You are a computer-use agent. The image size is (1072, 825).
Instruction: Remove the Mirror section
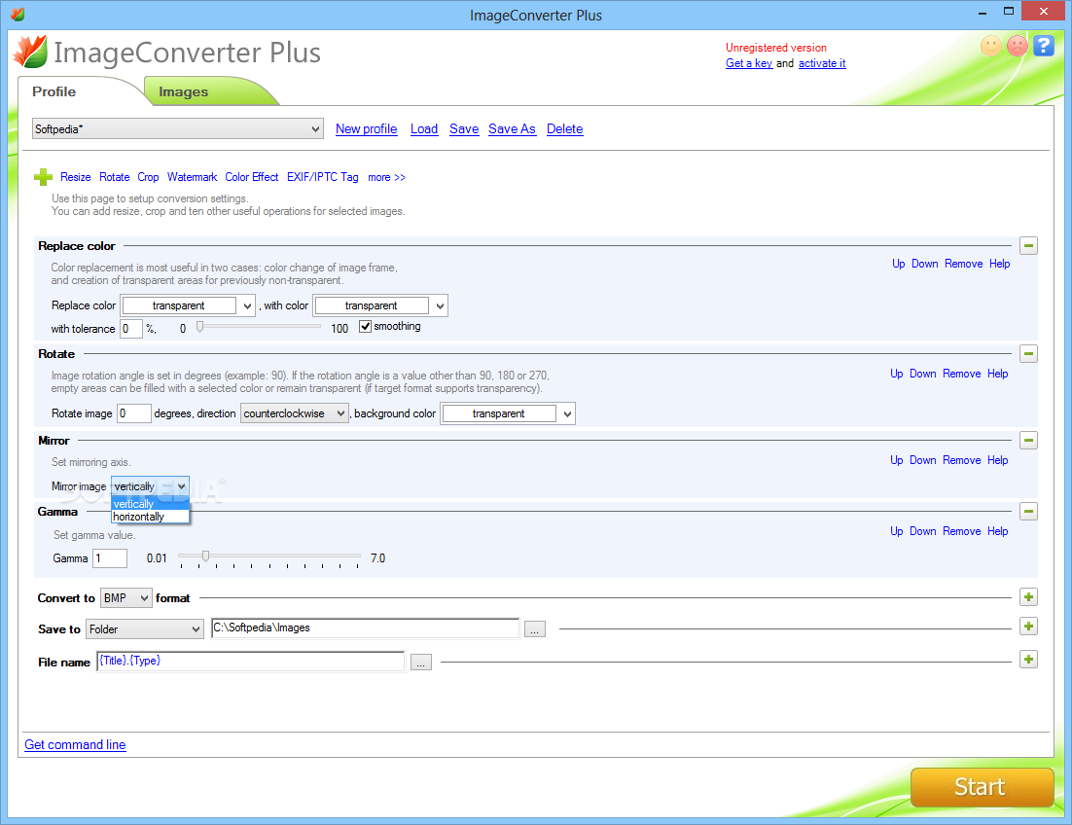pos(961,460)
